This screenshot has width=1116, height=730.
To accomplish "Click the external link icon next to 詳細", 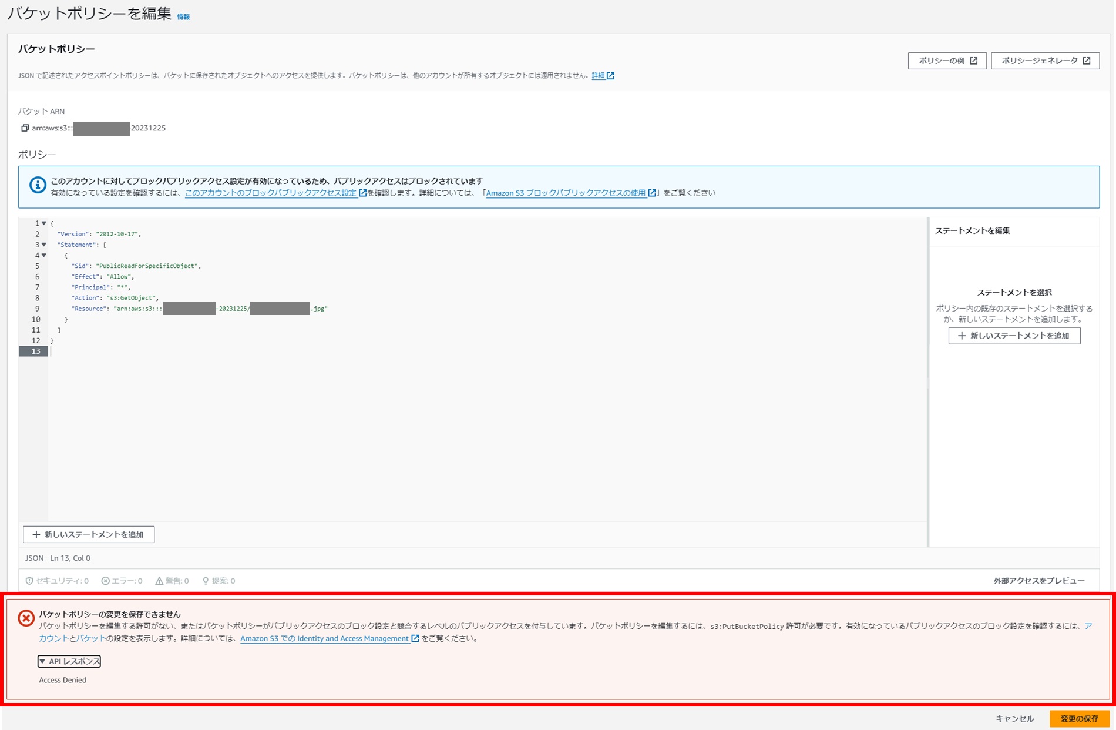I will click(x=610, y=75).
